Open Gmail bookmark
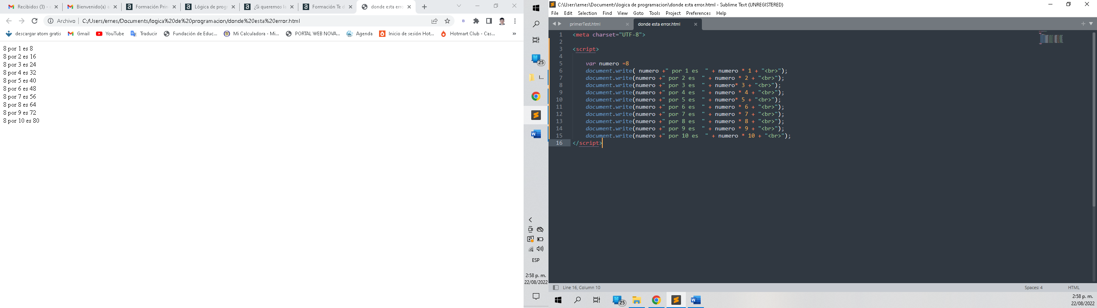The height and width of the screenshot is (308, 1097). 79,34
